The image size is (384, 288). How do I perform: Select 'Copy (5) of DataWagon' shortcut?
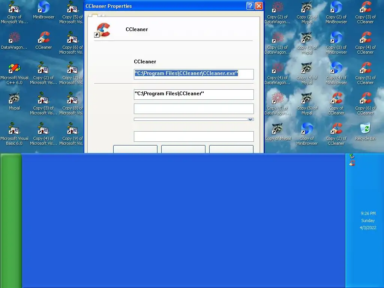[x=277, y=104]
